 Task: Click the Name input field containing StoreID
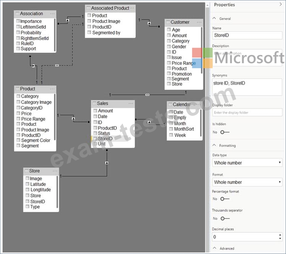point(247,35)
